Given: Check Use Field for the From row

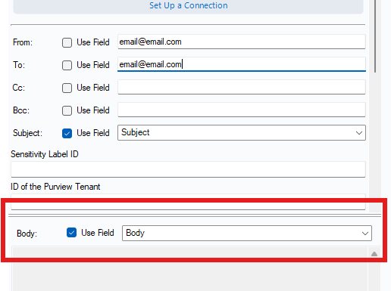Looking at the screenshot, I should click(x=67, y=42).
